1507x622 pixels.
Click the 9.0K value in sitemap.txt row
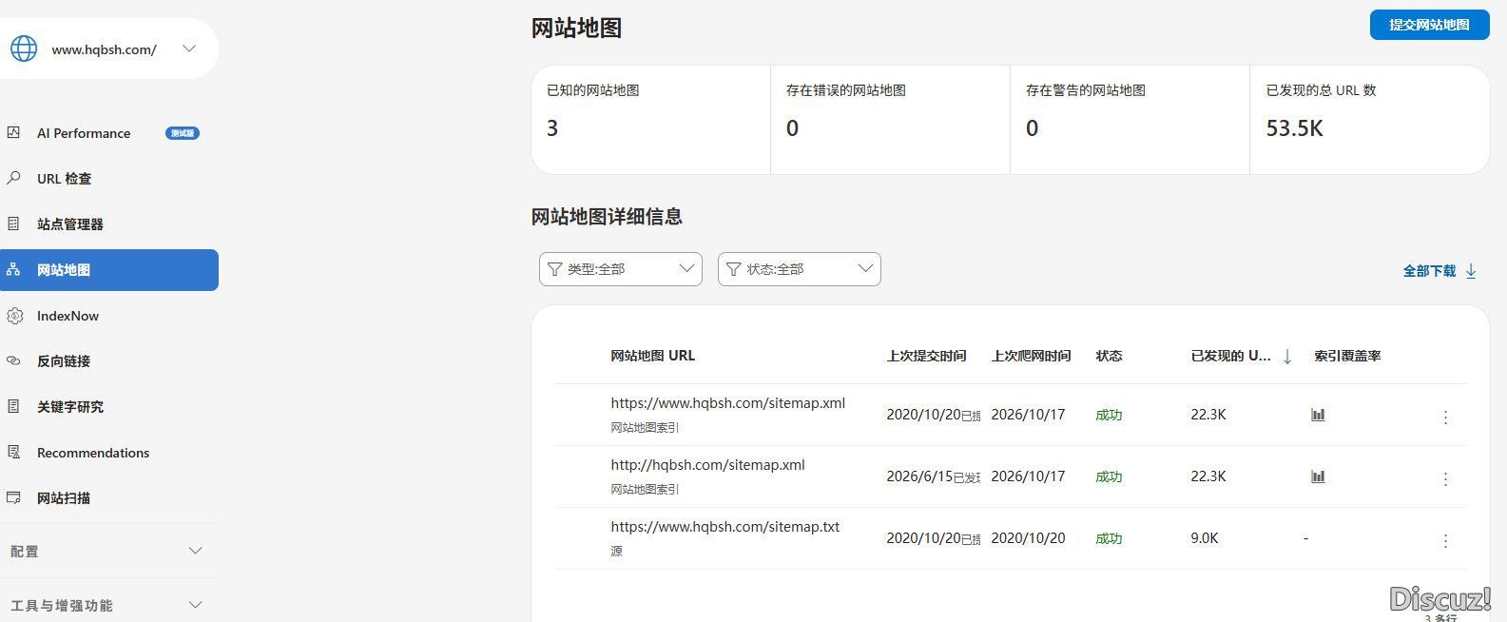[x=1205, y=538]
